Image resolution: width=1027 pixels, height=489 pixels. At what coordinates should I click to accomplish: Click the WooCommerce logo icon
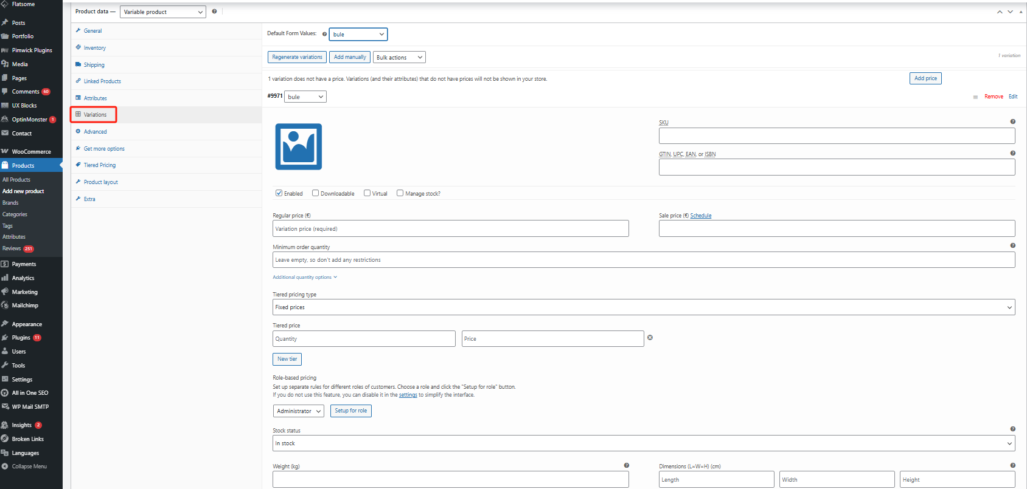point(5,151)
